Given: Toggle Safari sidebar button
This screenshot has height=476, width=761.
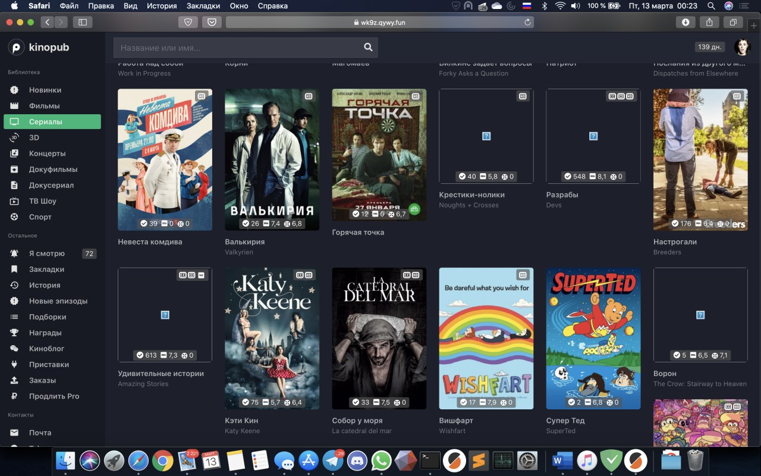Looking at the screenshot, I should point(83,22).
